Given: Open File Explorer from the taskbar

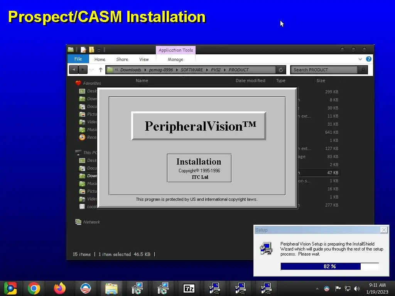Looking at the screenshot, I should pos(111,288).
